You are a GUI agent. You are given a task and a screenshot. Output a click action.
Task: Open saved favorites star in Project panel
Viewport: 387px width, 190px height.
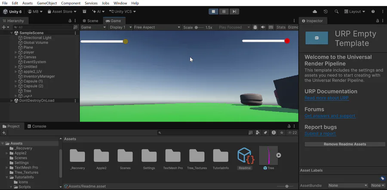pyautogui.click(x=282, y=133)
